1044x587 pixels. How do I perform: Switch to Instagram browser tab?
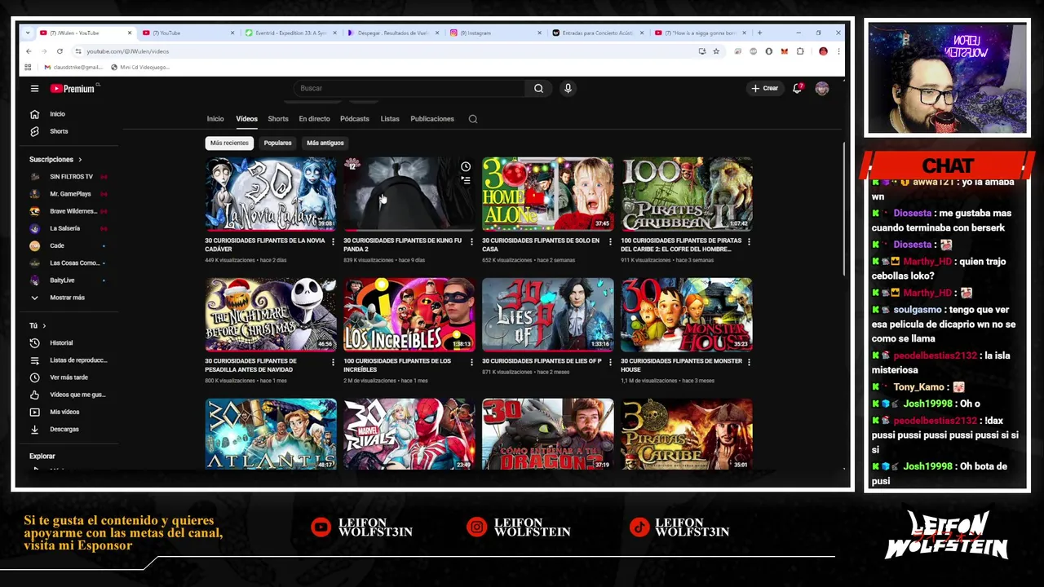pyautogui.click(x=495, y=33)
